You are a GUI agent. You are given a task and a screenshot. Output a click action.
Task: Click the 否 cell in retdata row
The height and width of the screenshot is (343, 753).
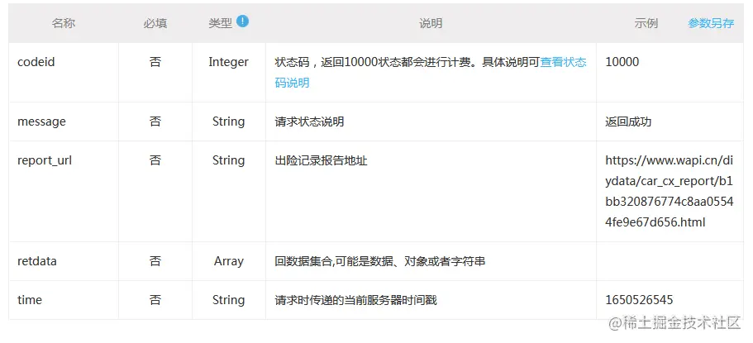155,261
